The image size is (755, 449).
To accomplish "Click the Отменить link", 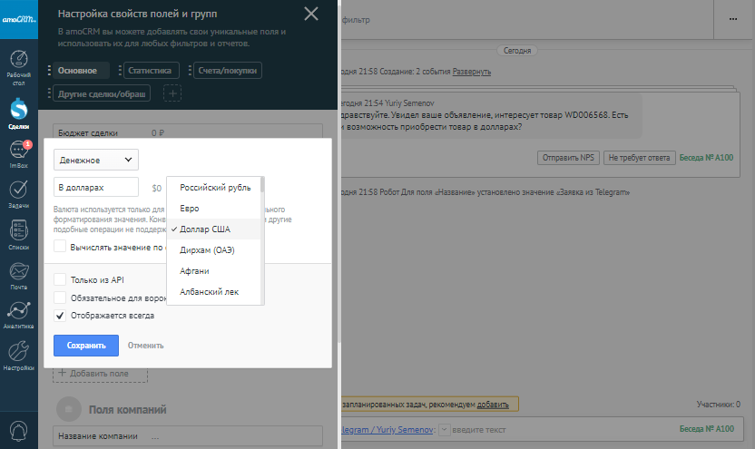I will click(x=145, y=346).
